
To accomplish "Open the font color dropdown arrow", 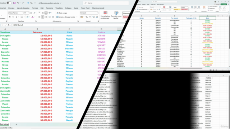I will 35,17.
